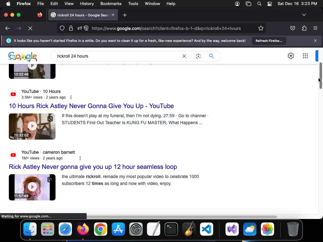Open the Google apps grid
Viewport: 323px width, 242px height.
[305, 56]
